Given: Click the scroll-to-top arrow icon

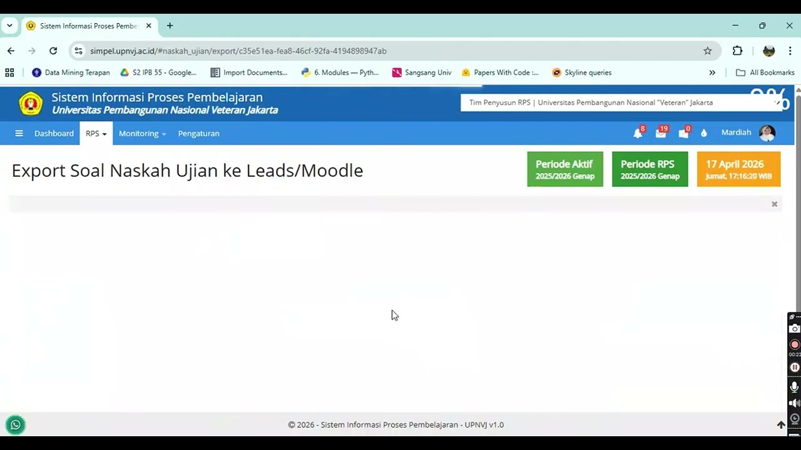Looking at the screenshot, I should [x=781, y=425].
